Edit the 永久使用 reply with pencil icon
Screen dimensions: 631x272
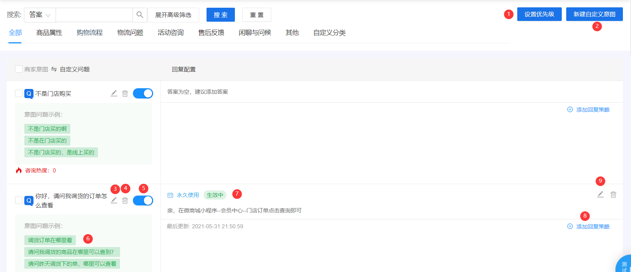[600, 194]
